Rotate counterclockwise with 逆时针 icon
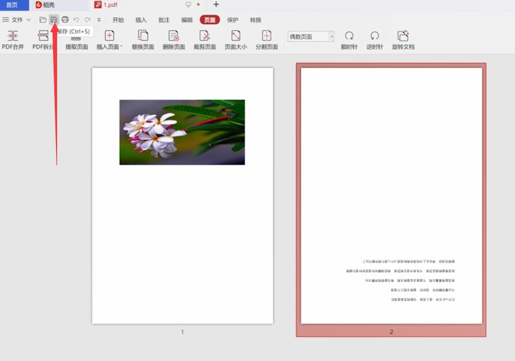 374,36
